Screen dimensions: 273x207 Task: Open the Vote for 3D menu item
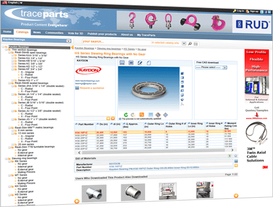tap(75, 33)
